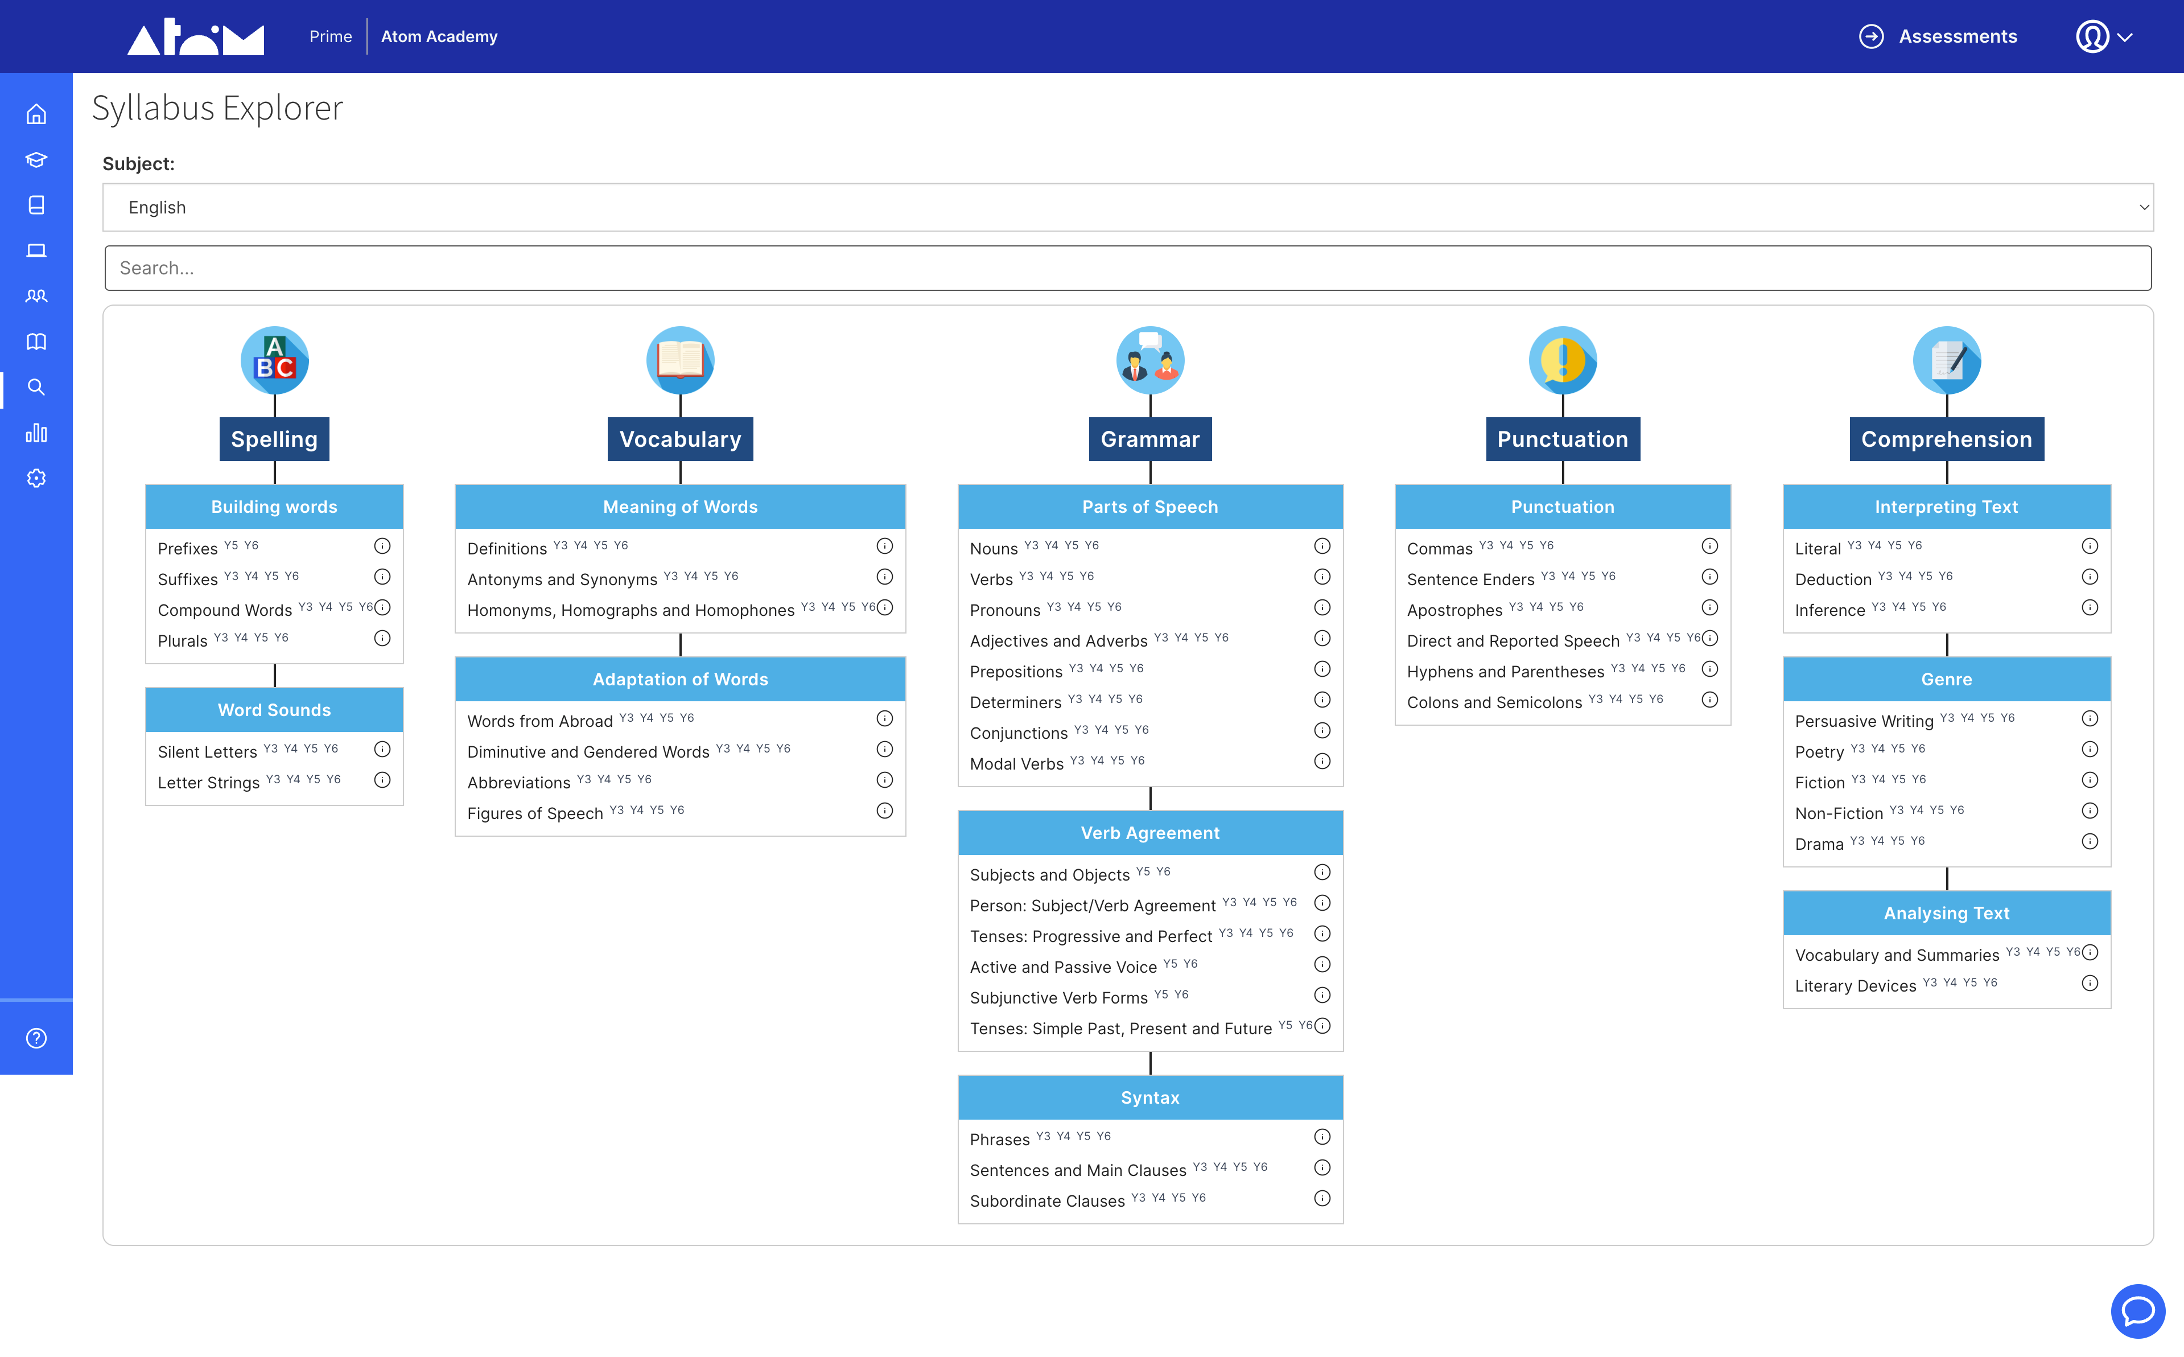Click the notebook icon in sidebar
This screenshot has height=1357, width=2184.
(36, 204)
